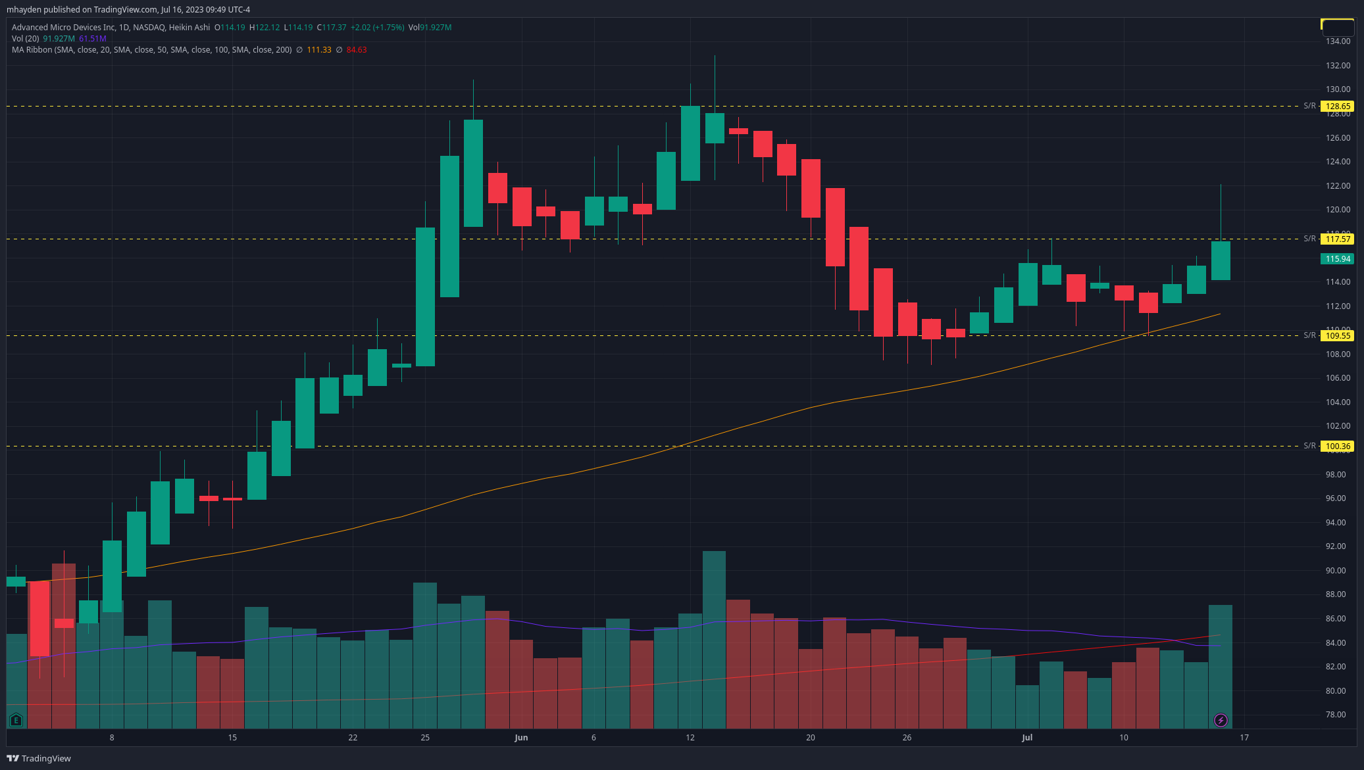Viewport: 1364px width, 770px height.
Task: Click the TradingView logo
Action: [x=39, y=758]
